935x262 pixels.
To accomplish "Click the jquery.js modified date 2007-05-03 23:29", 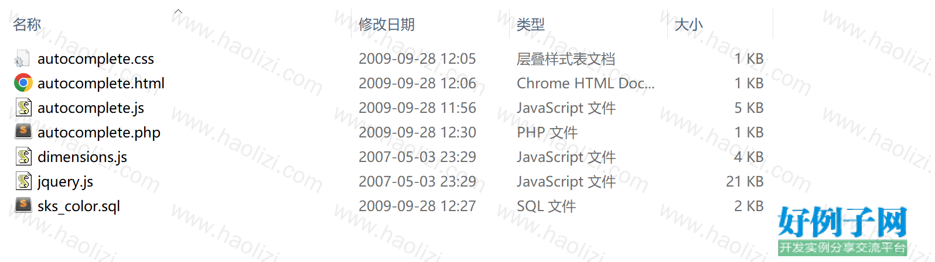I will 417,181.
